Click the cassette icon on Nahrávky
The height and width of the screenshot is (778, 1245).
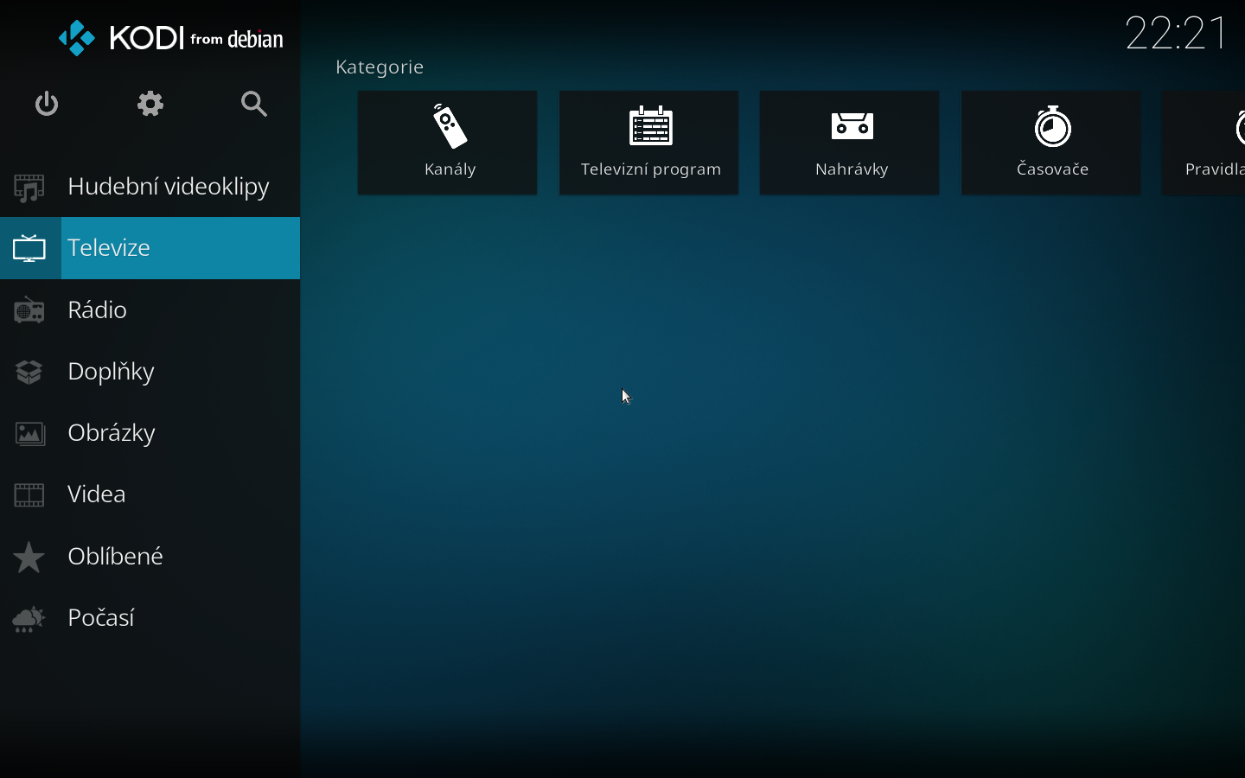852,126
